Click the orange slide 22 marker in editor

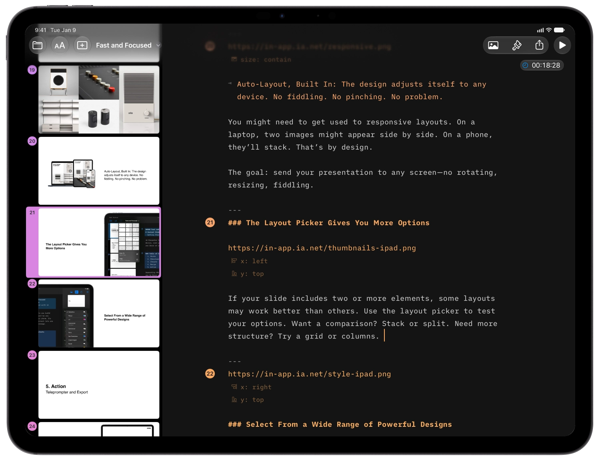210,374
